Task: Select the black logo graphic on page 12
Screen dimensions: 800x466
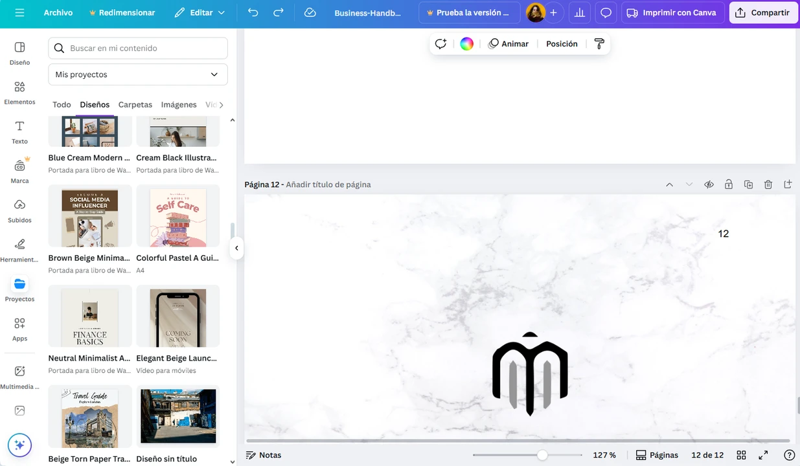Action: pos(530,373)
